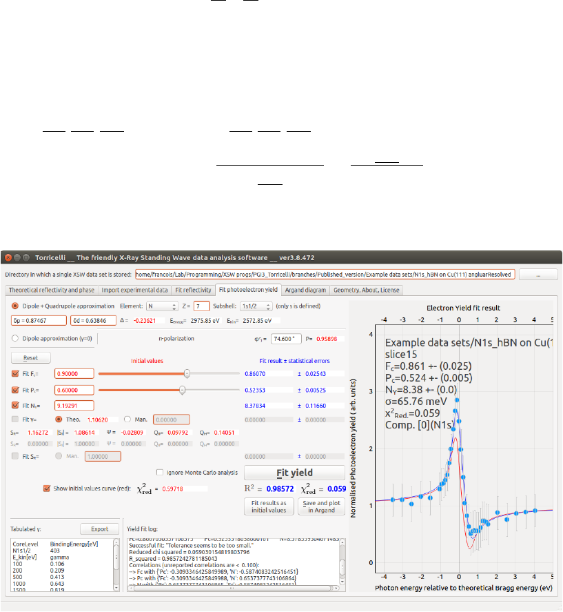The height and width of the screenshot is (612, 563).
Task: Click theoretical gamma value 1.10620
Action: click(97, 419)
